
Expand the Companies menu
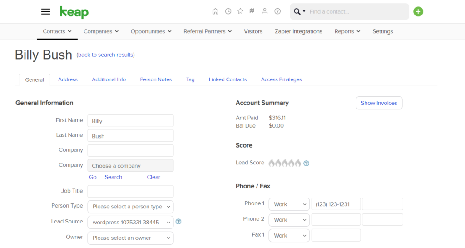tap(101, 31)
